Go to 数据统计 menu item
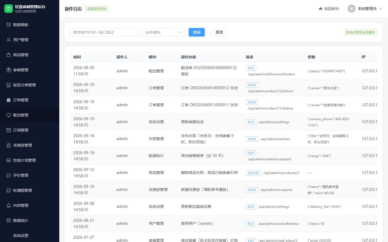 click(x=30, y=220)
